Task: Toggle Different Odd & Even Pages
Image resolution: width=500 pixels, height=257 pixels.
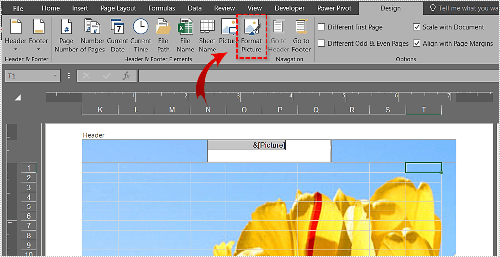Action: [x=322, y=43]
